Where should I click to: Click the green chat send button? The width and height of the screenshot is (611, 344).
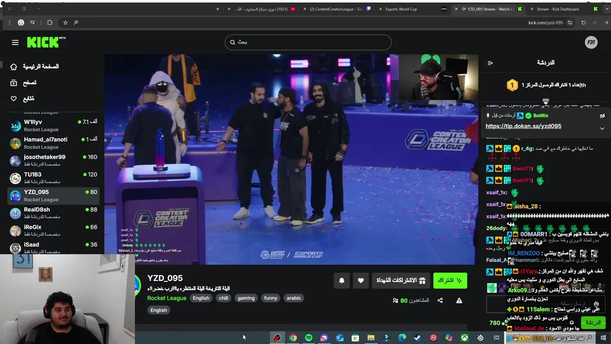click(593, 322)
